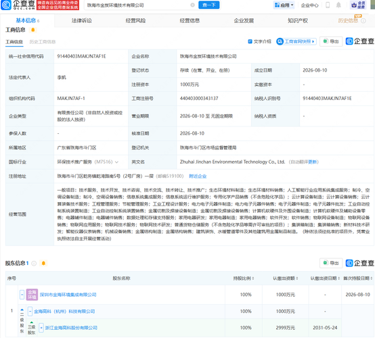This screenshot has height=338, width=375.
Task: Click registration number 440403000343137
Action: [x=199, y=99]
